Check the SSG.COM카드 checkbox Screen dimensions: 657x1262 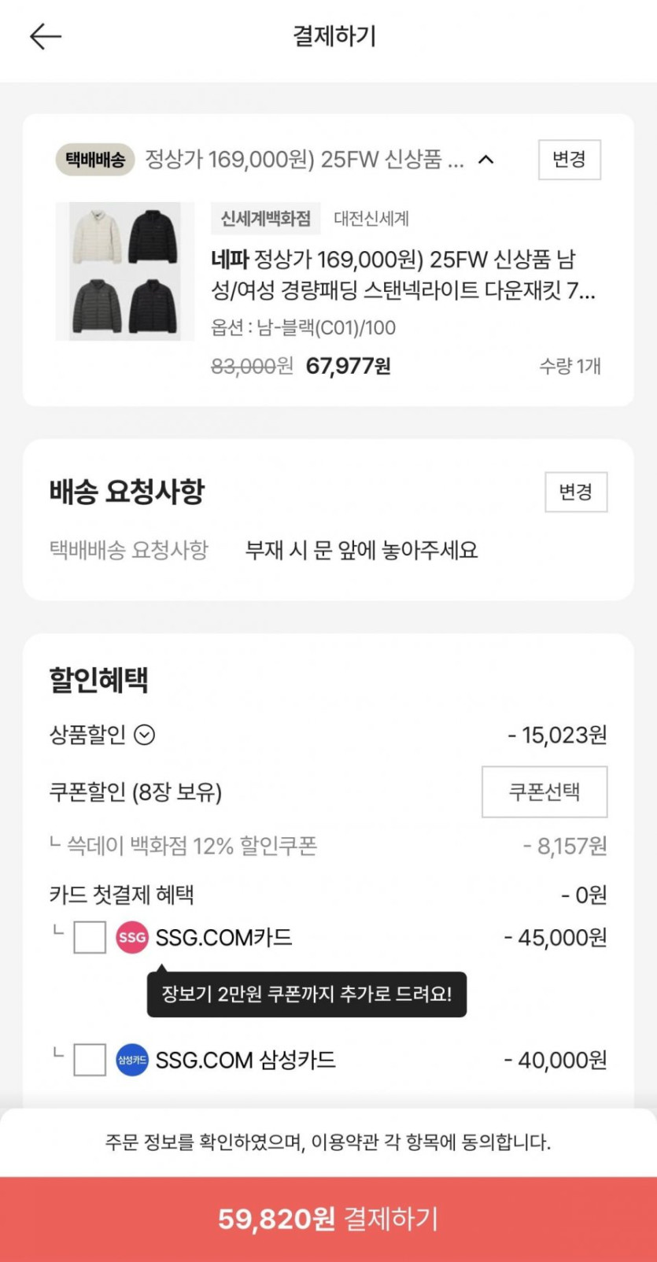pos(90,937)
